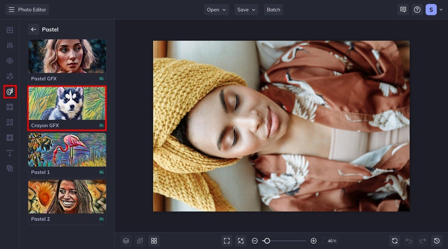448x249 pixels.
Task: Expand the Save dropdown menu
Action: pos(246,9)
